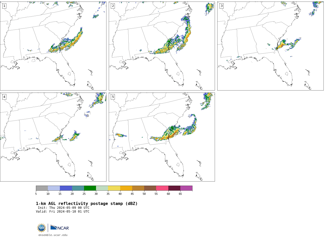Viewport: 326px width, 238px height.
Task: Click the Init: Thu 2024-05-09 00 UTC text
Action: click(x=64, y=208)
